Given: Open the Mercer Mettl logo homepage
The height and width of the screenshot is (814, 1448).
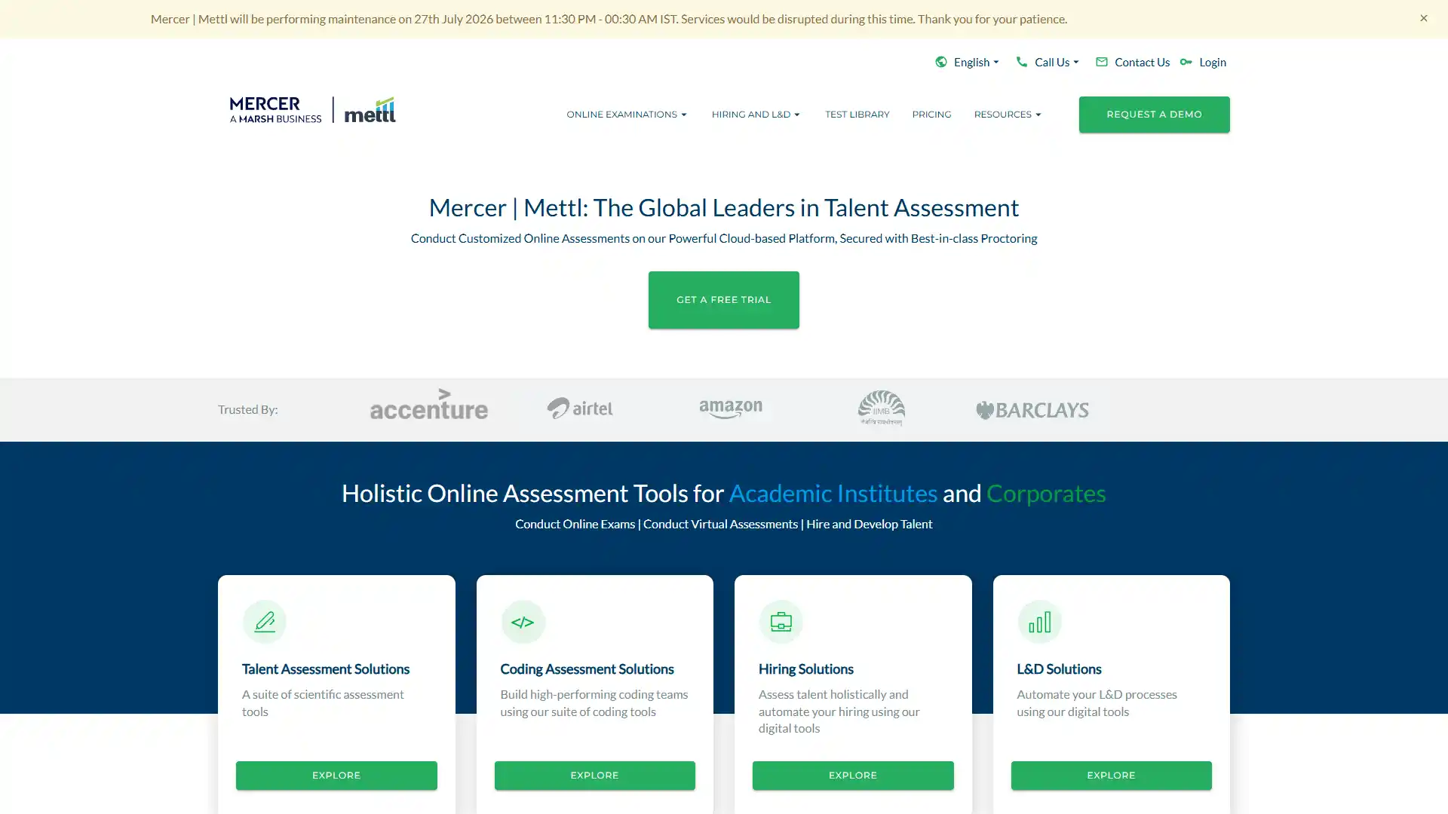Looking at the screenshot, I should (x=312, y=110).
